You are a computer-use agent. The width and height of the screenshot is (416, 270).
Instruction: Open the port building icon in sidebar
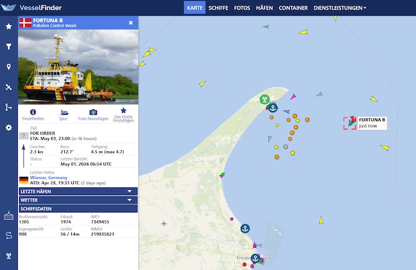(9, 215)
